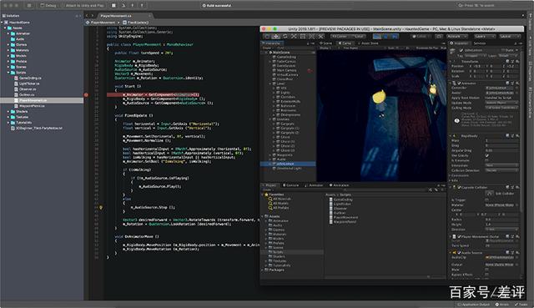Toggle Animator component enabled checkbox
Viewport: 534px width, 308px height.
[459, 83]
